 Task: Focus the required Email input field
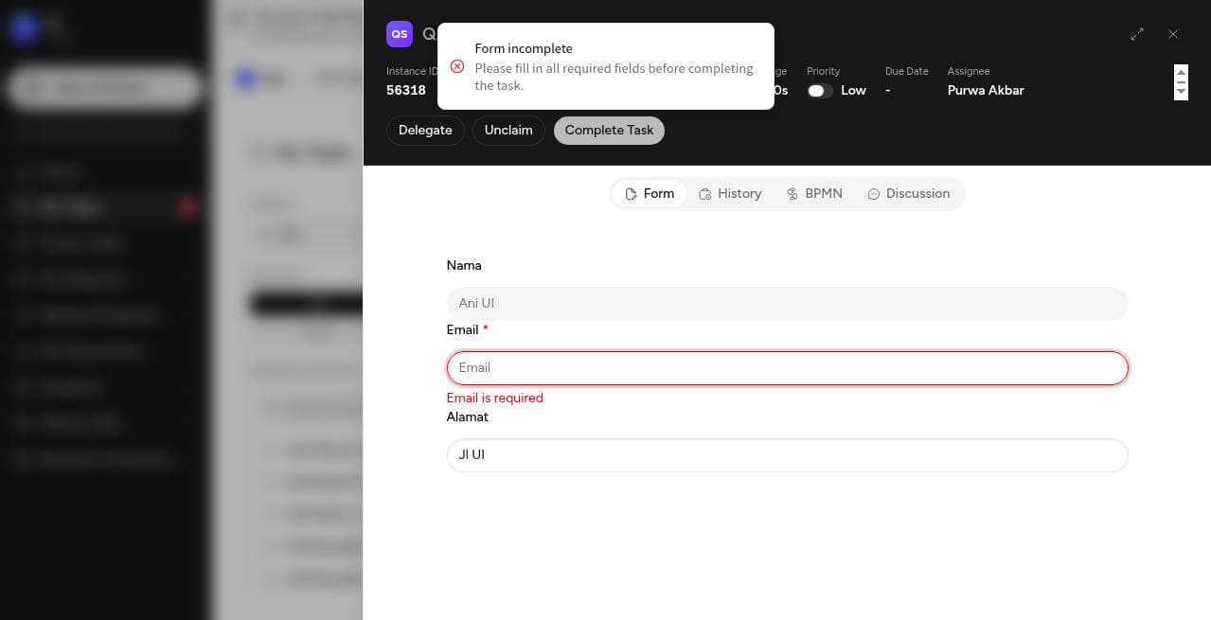(x=787, y=368)
